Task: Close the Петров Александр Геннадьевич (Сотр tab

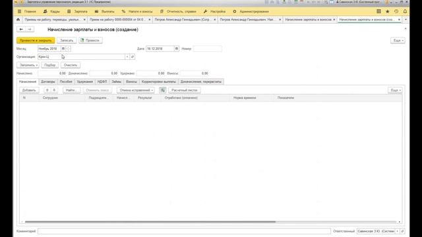Action: click(214, 20)
